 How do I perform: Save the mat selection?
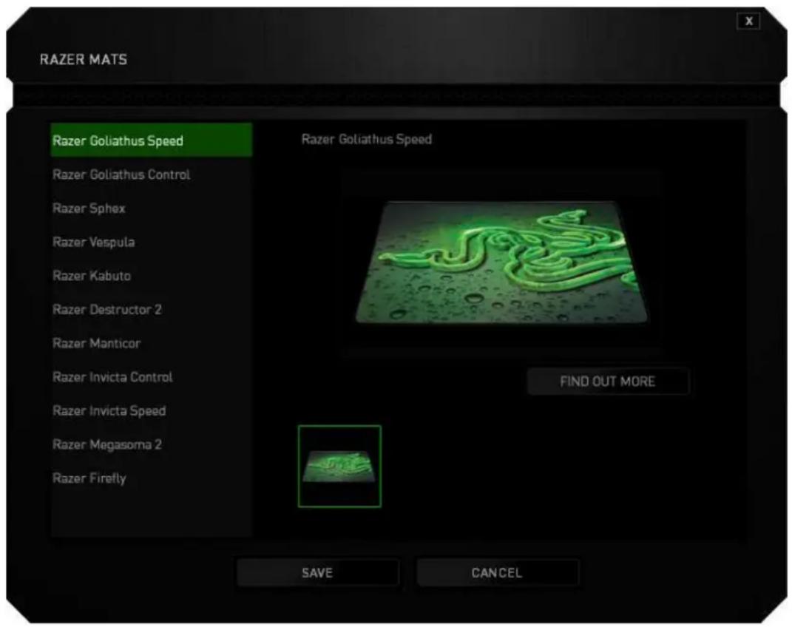click(x=318, y=572)
